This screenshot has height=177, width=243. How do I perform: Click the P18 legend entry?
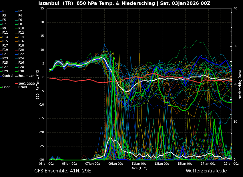coord(21,45)
